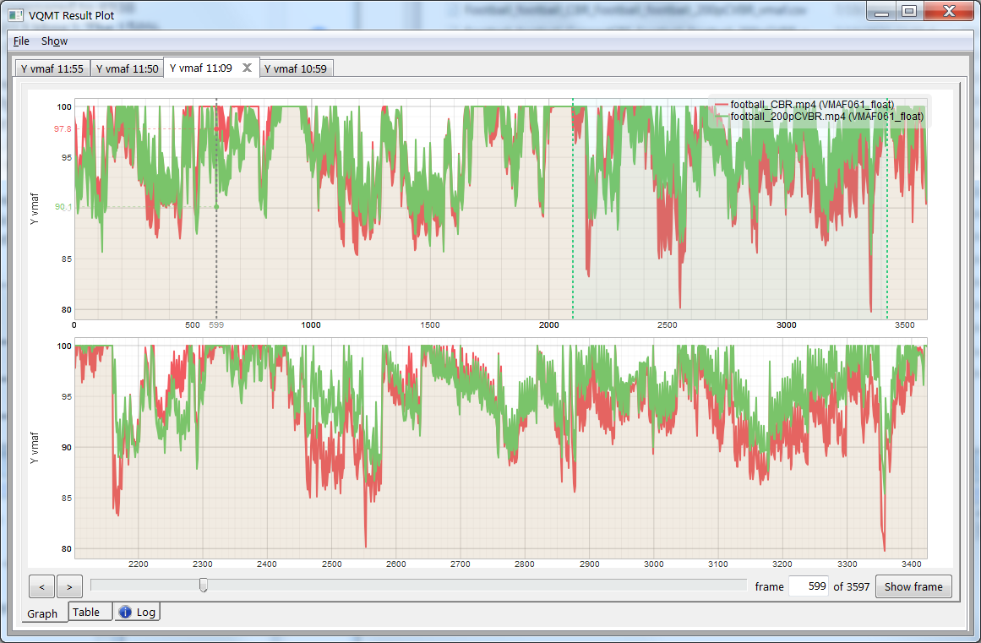Select the Y vmaf 10:59 tab
The width and height of the screenshot is (981, 643).
pos(295,69)
